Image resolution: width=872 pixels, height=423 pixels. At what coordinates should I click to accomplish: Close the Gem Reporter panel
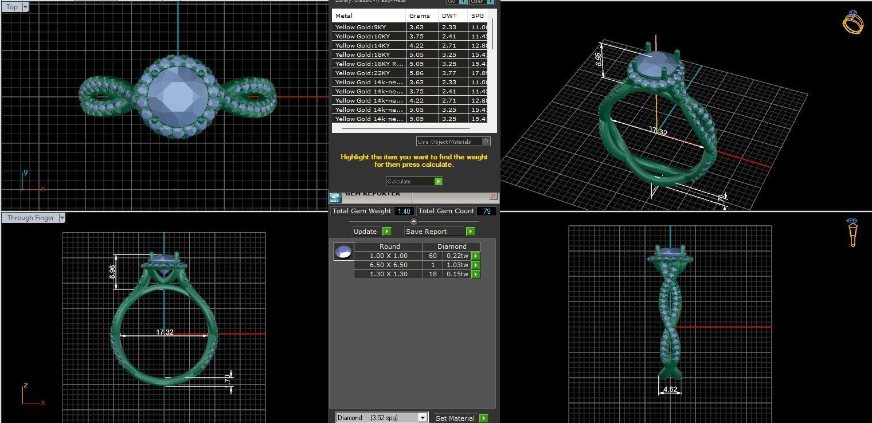492,196
